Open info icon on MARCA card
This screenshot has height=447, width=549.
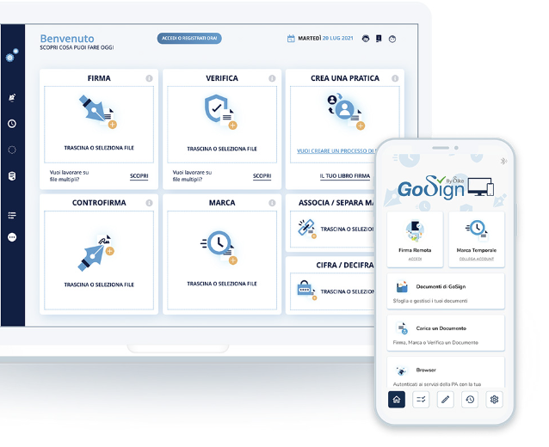(x=272, y=203)
